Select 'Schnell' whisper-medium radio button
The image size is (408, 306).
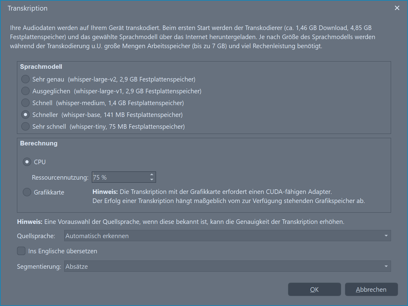[x=25, y=103]
